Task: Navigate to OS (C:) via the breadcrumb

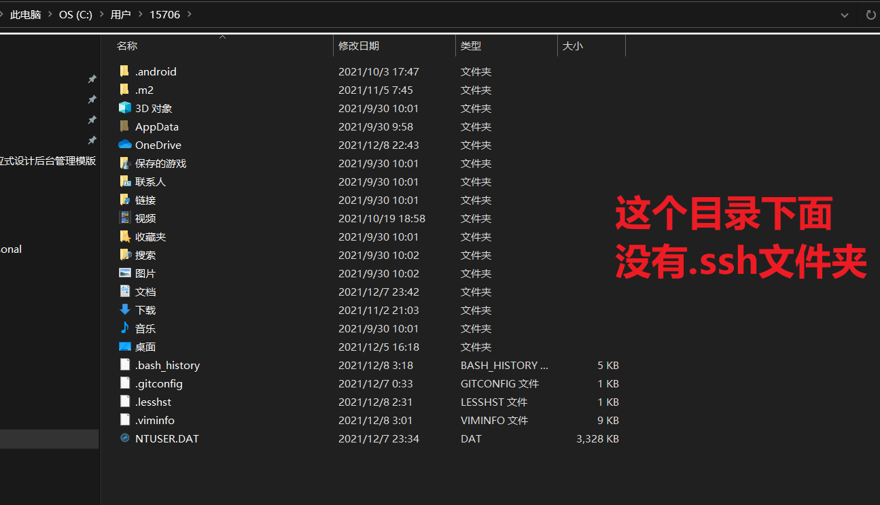Action: tap(75, 14)
